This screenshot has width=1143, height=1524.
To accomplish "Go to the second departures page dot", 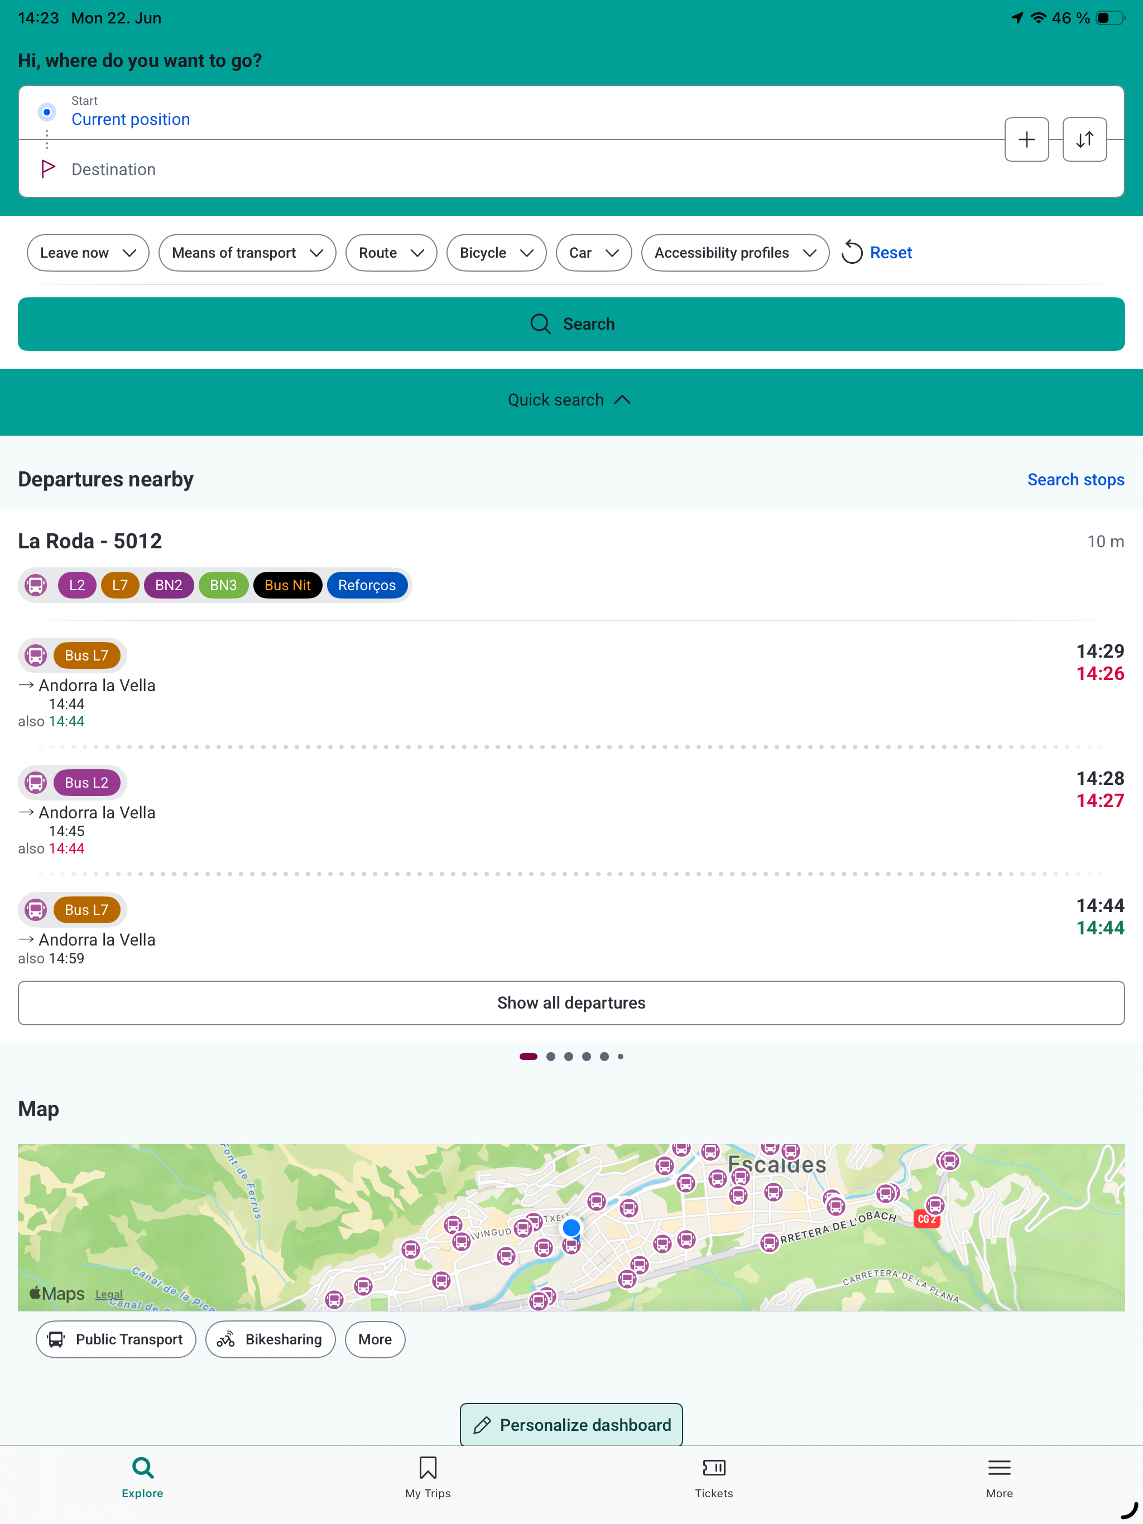I will click(x=550, y=1057).
